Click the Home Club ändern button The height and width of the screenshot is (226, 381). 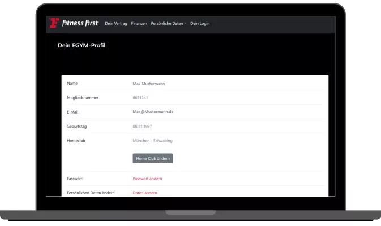[x=153, y=158]
